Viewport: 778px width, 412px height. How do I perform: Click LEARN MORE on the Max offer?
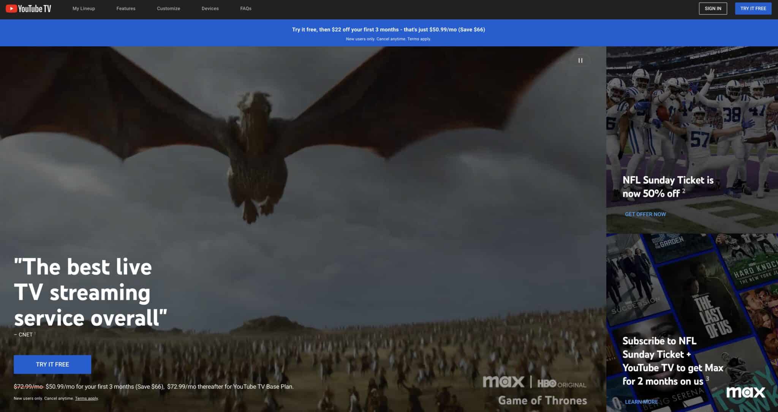[641, 402]
